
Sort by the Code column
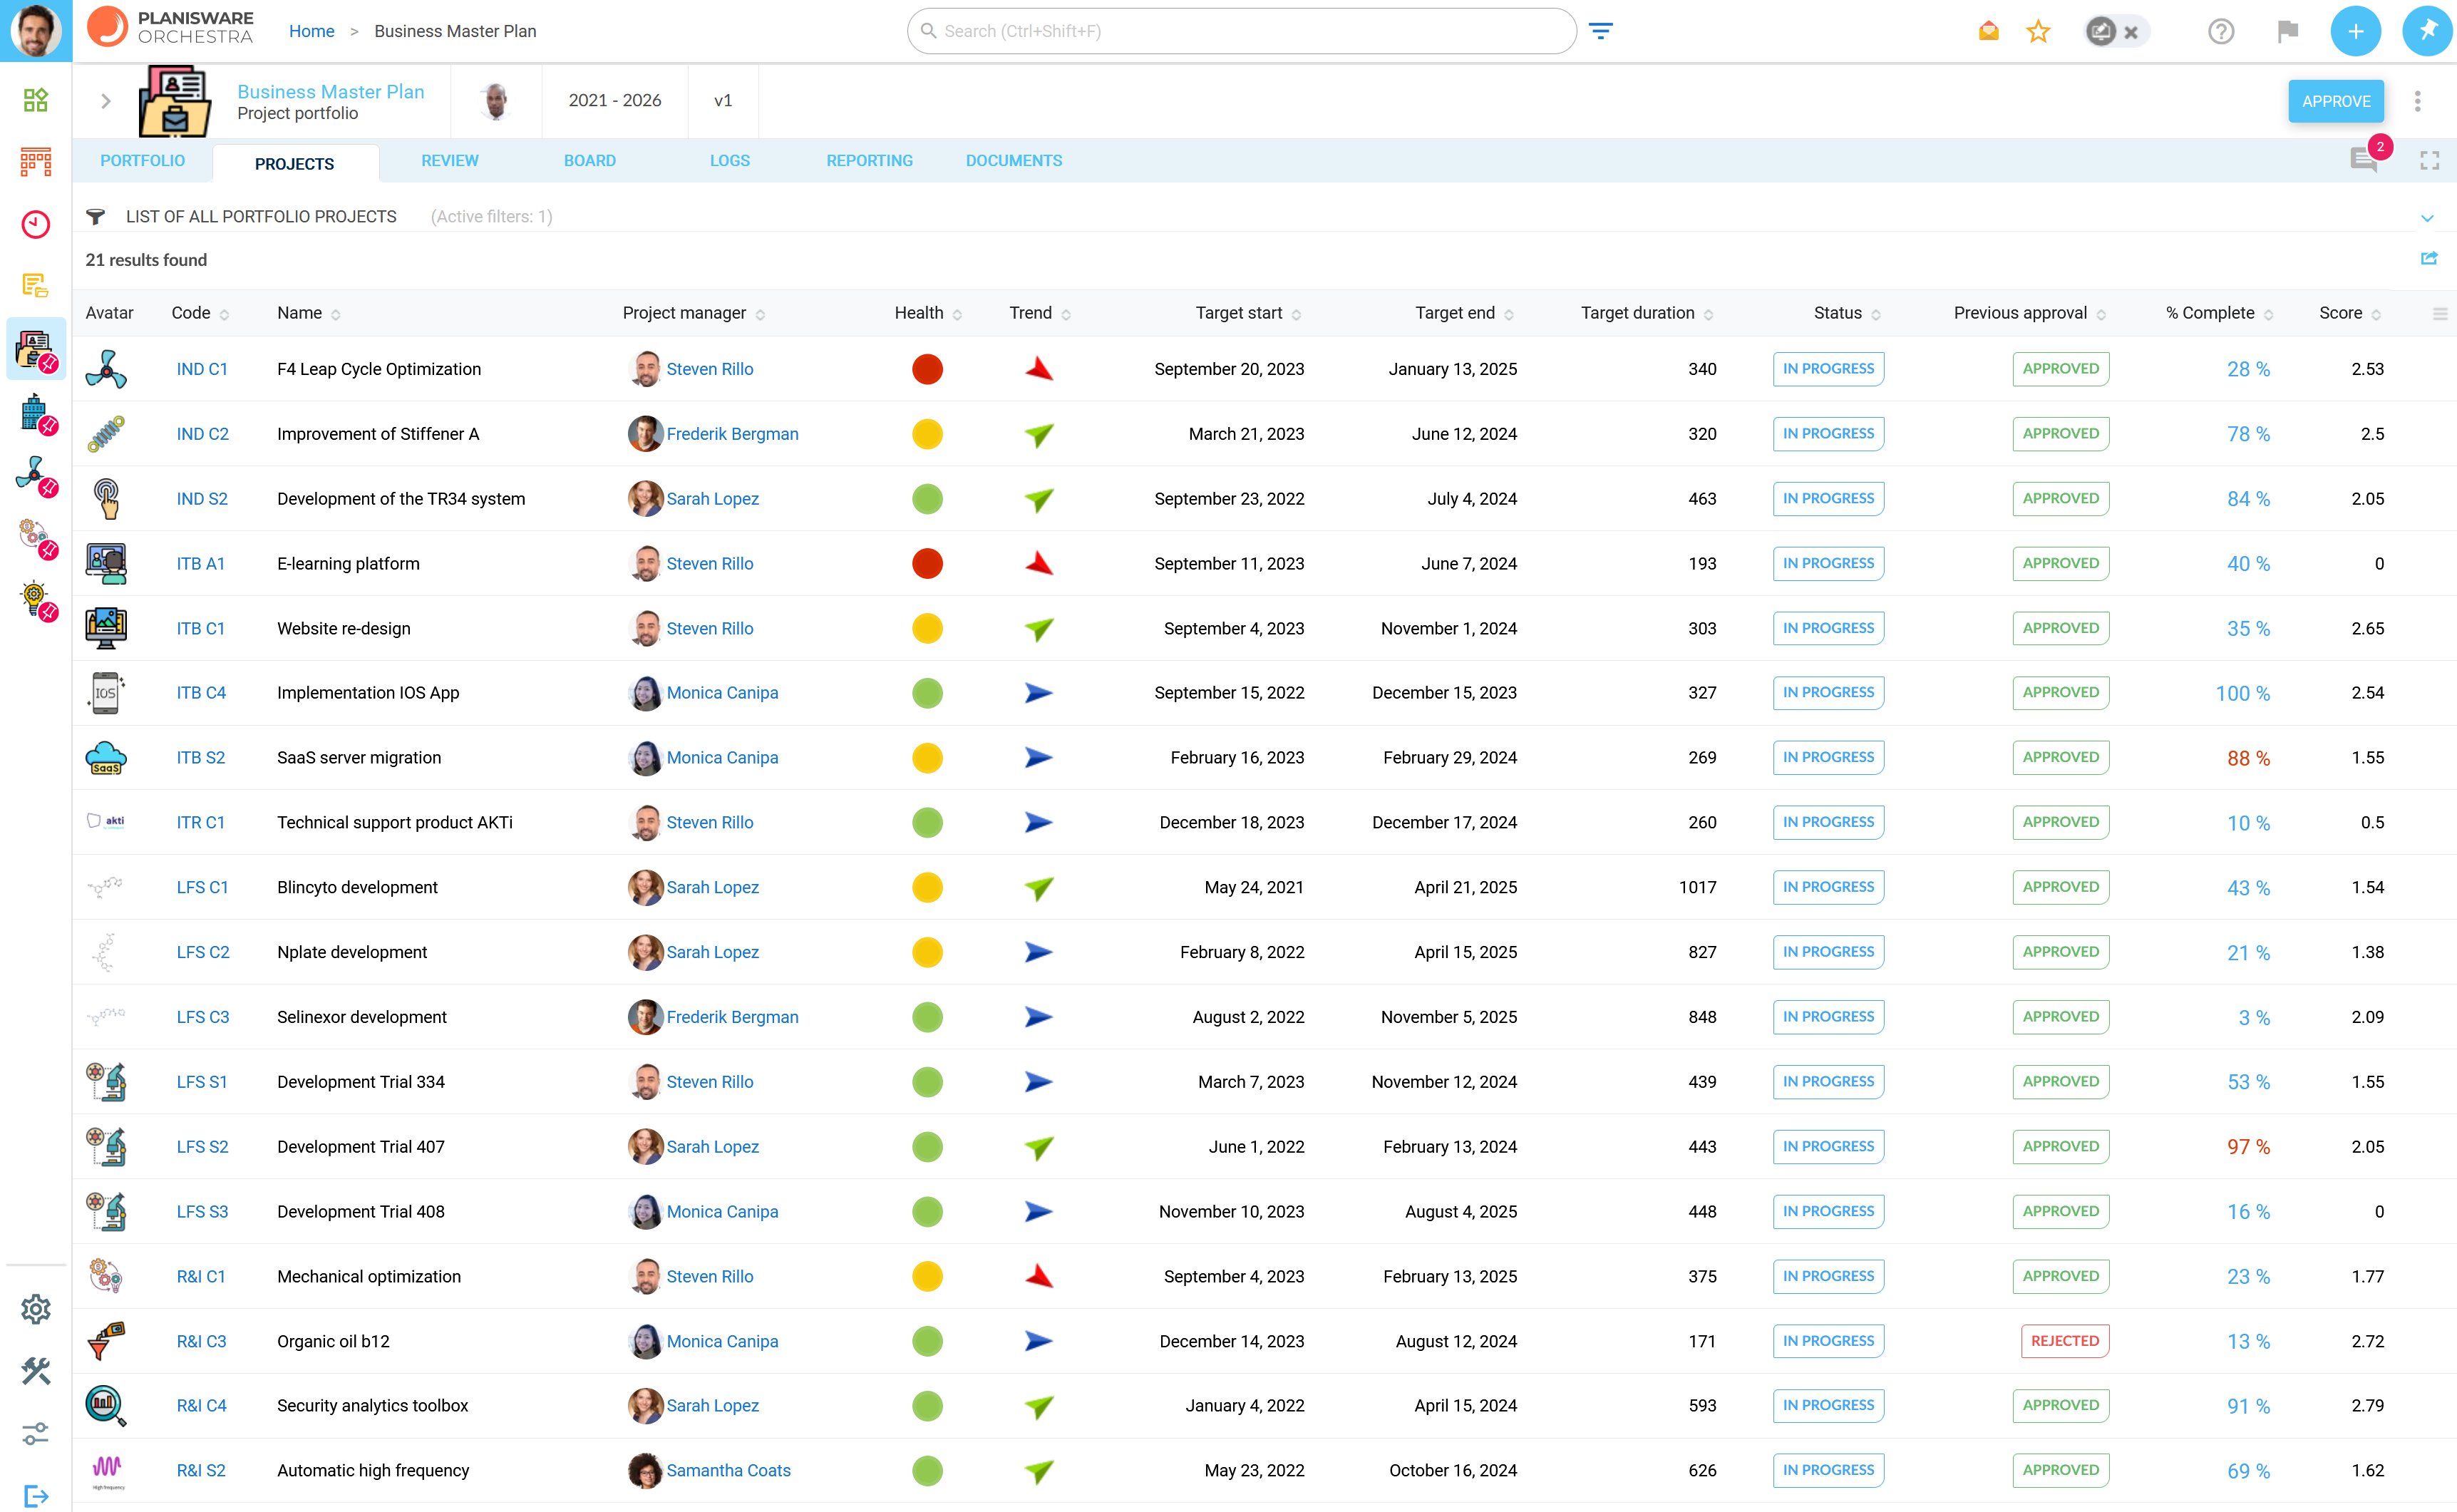coord(200,313)
